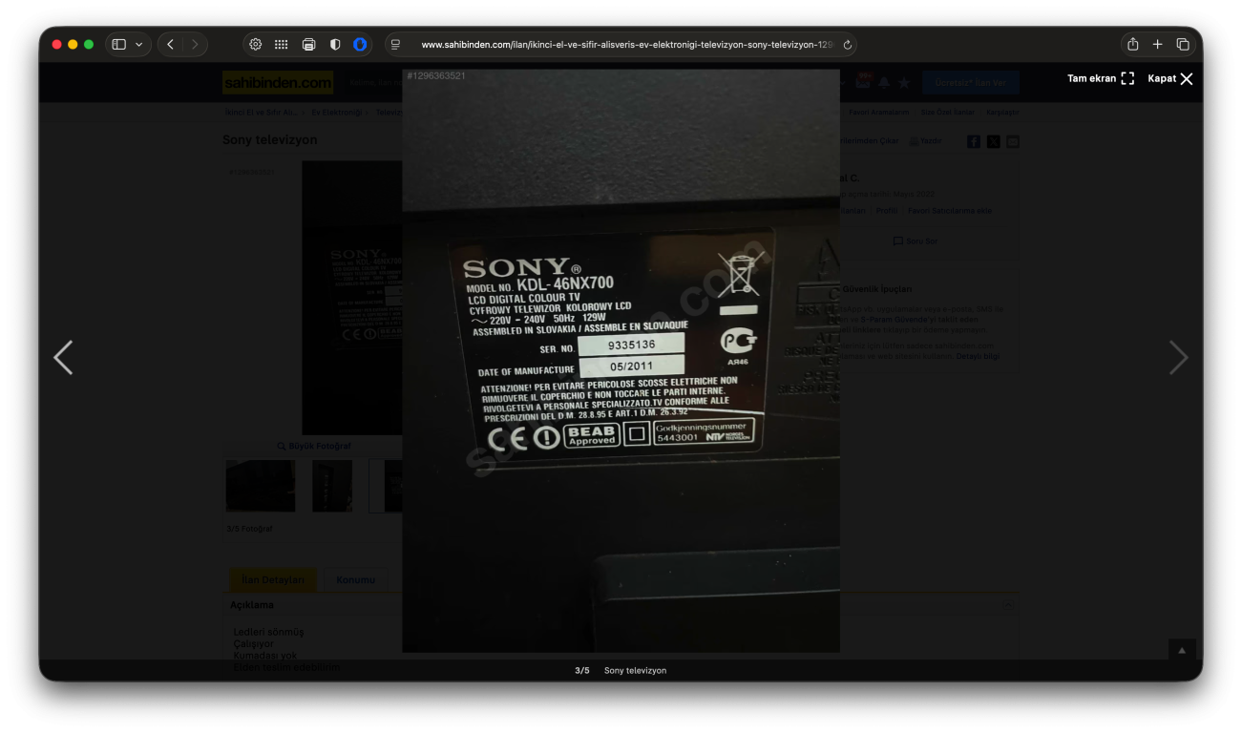Screen dimensions: 1242x733
Task: Collapse the Açıklama section chevron
Action: coord(1009,603)
